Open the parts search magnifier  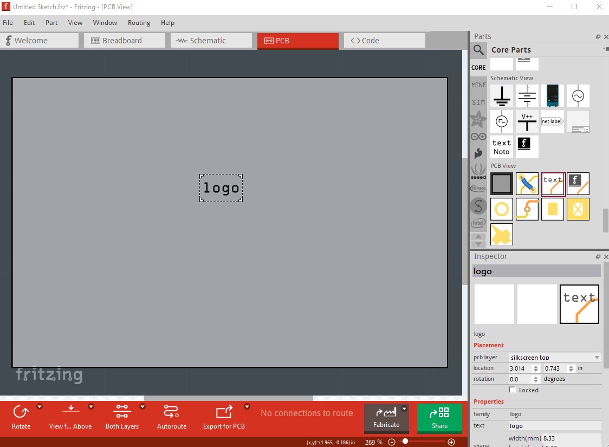(478, 50)
